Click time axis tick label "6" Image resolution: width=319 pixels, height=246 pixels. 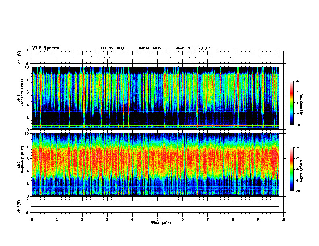183,219
